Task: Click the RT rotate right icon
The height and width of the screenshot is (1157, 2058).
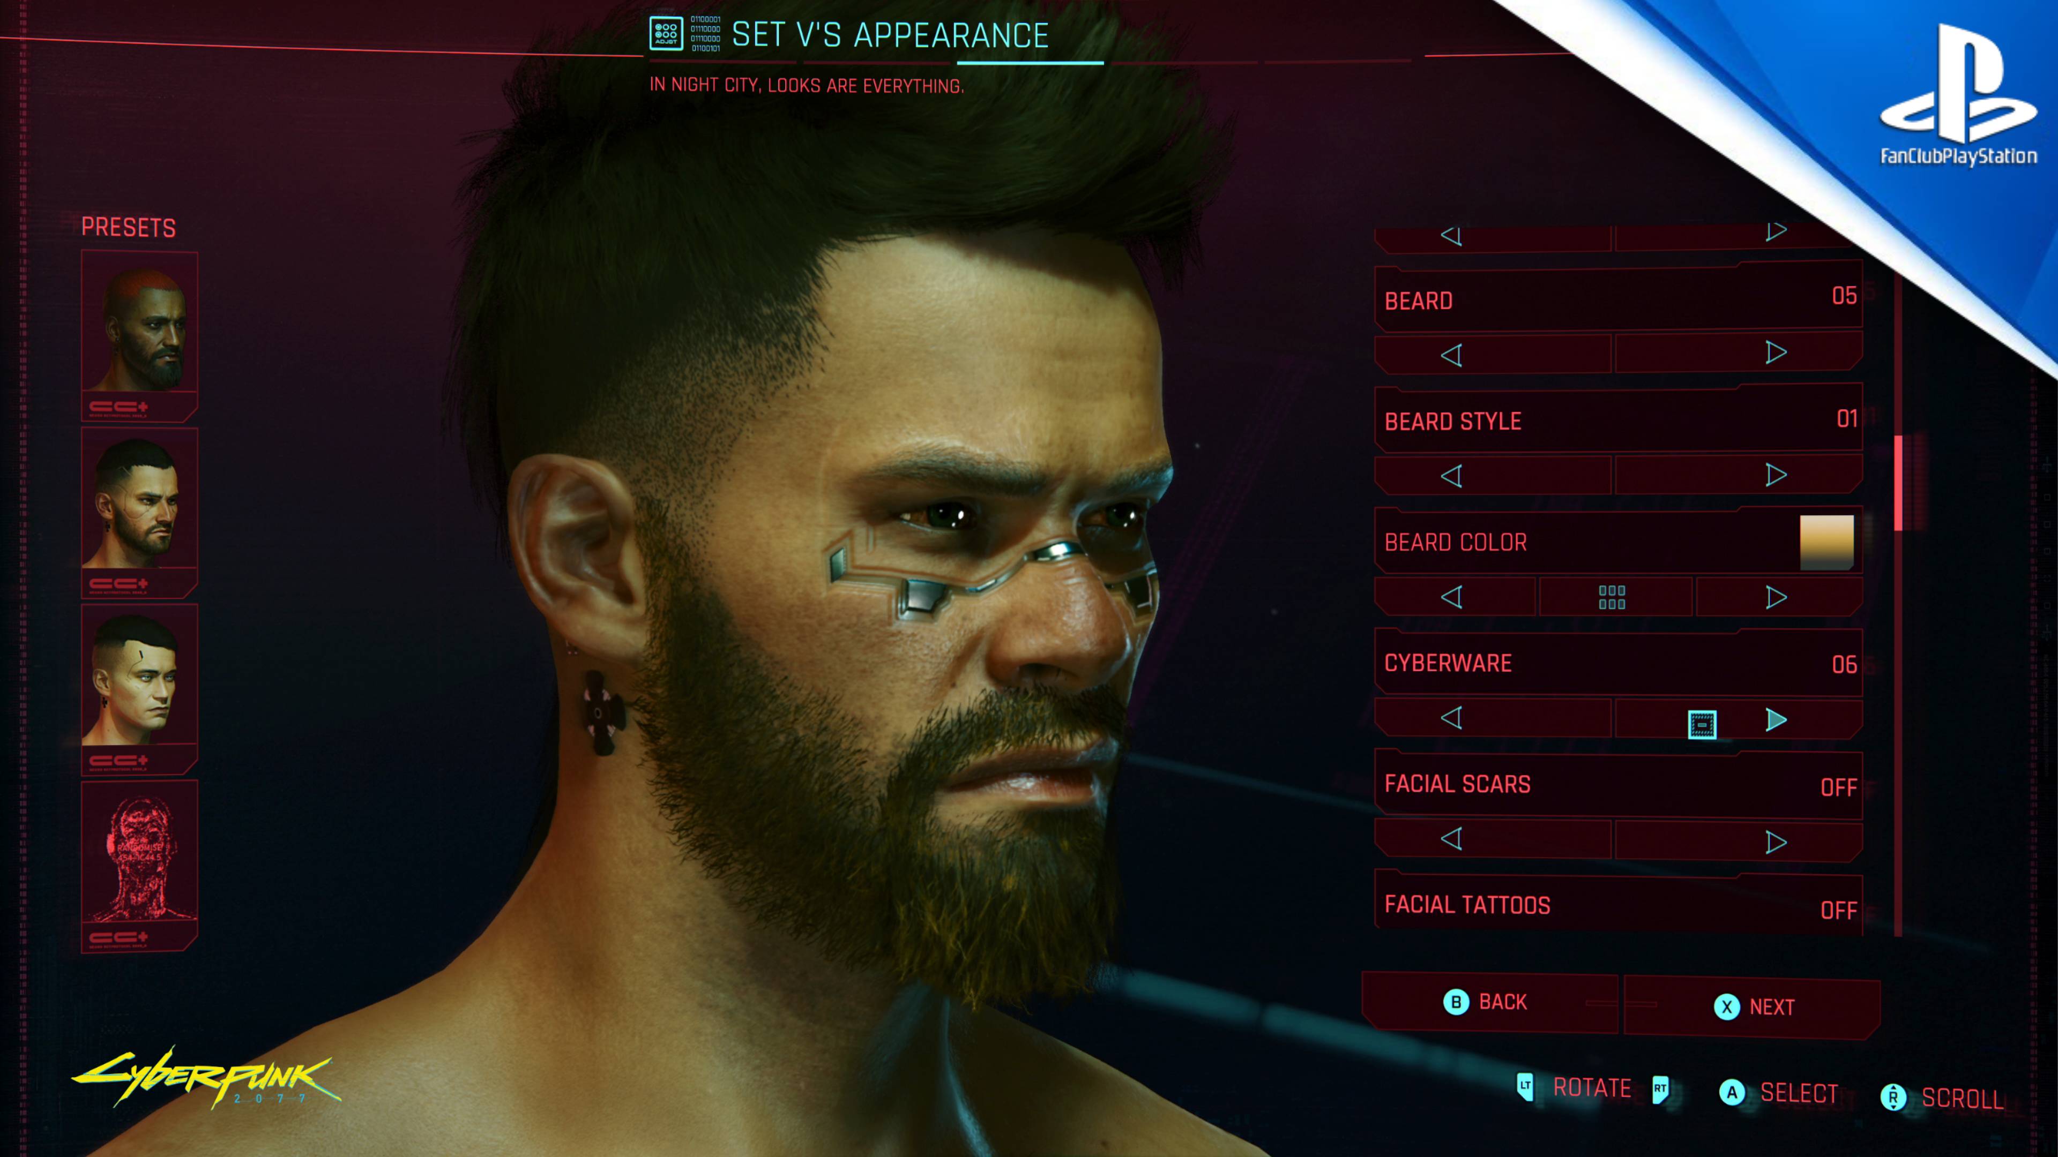Action: tap(1660, 1089)
